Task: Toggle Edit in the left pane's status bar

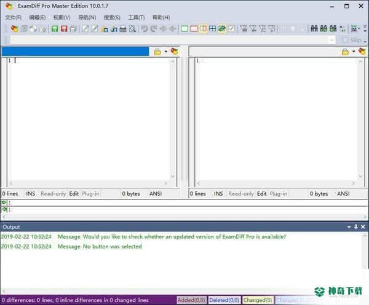Action: (x=74, y=194)
